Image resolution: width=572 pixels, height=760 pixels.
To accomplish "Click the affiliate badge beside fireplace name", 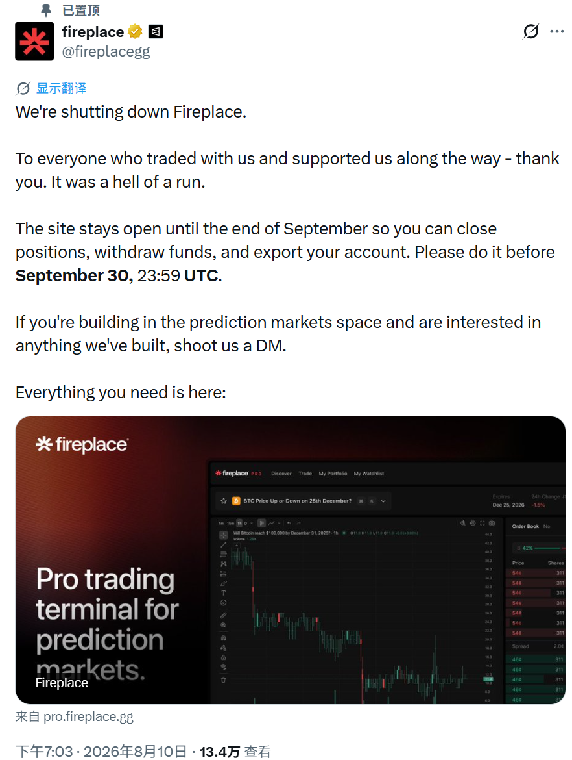I will (x=156, y=32).
